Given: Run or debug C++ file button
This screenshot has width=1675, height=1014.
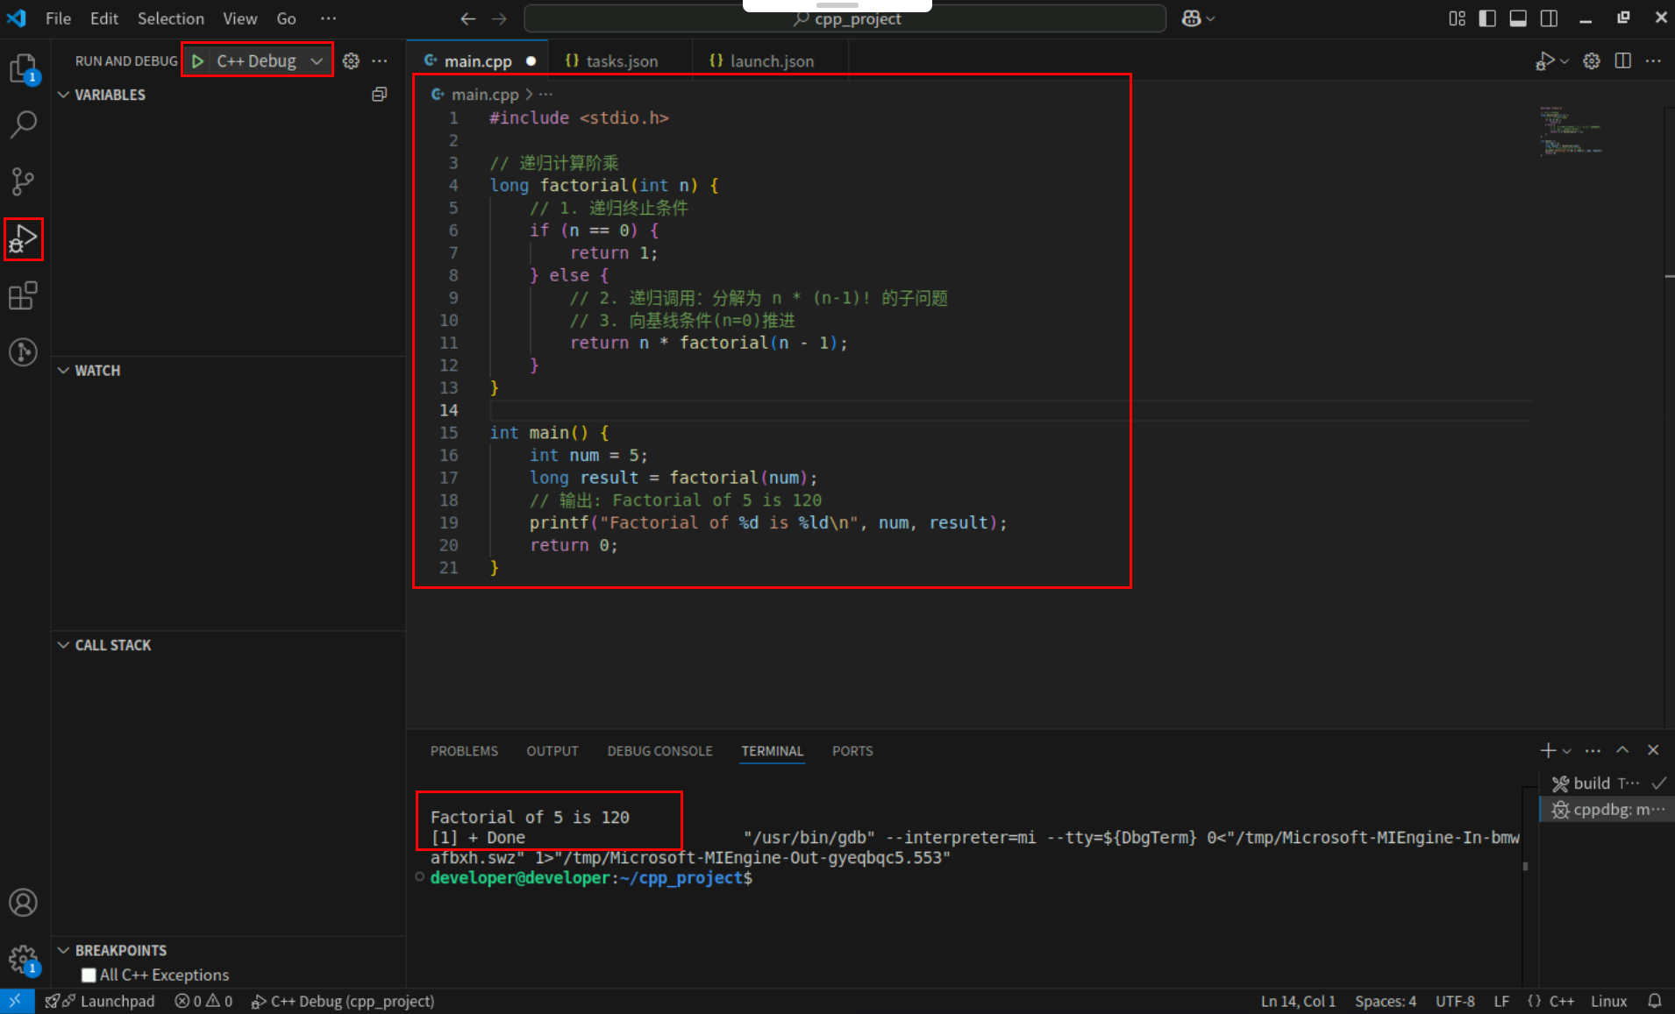Looking at the screenshot, I should click(x=1544, y=60).
